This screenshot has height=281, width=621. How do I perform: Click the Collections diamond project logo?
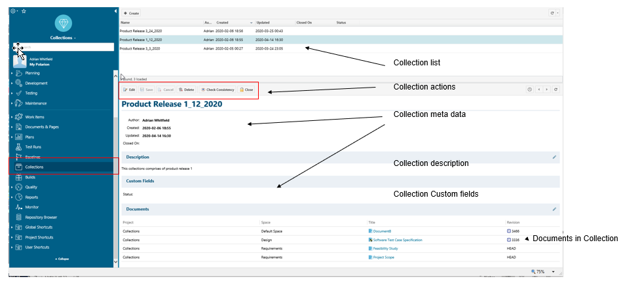[63, 24]
